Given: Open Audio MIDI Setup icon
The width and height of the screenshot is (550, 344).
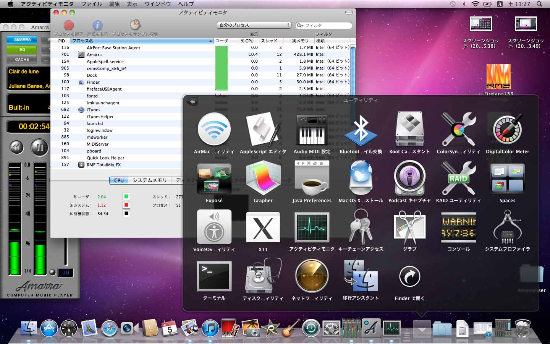Looking at the screenshot, I should (x=312, y=130).
